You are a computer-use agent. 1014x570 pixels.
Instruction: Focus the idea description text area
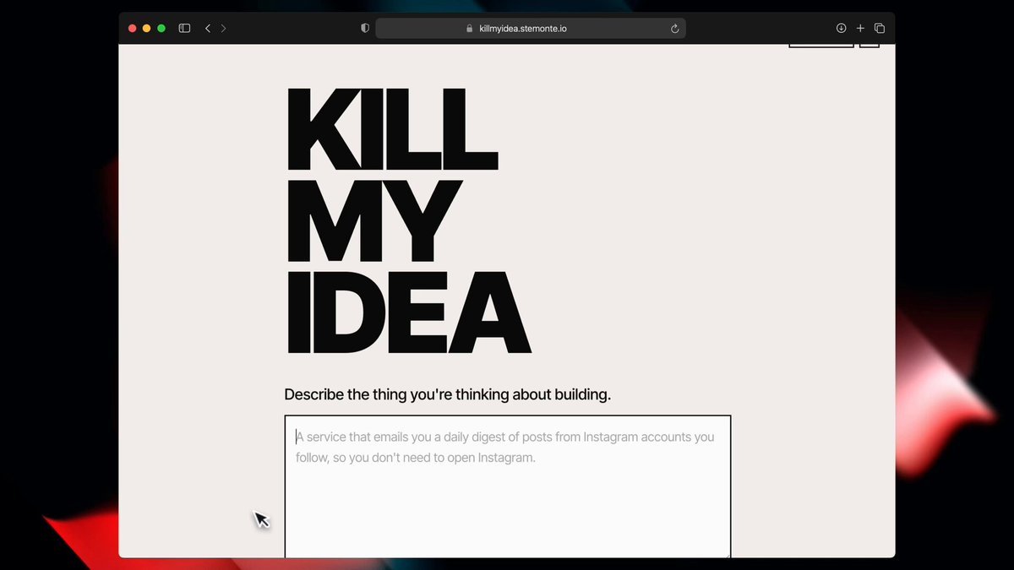[x=508, y=486]
